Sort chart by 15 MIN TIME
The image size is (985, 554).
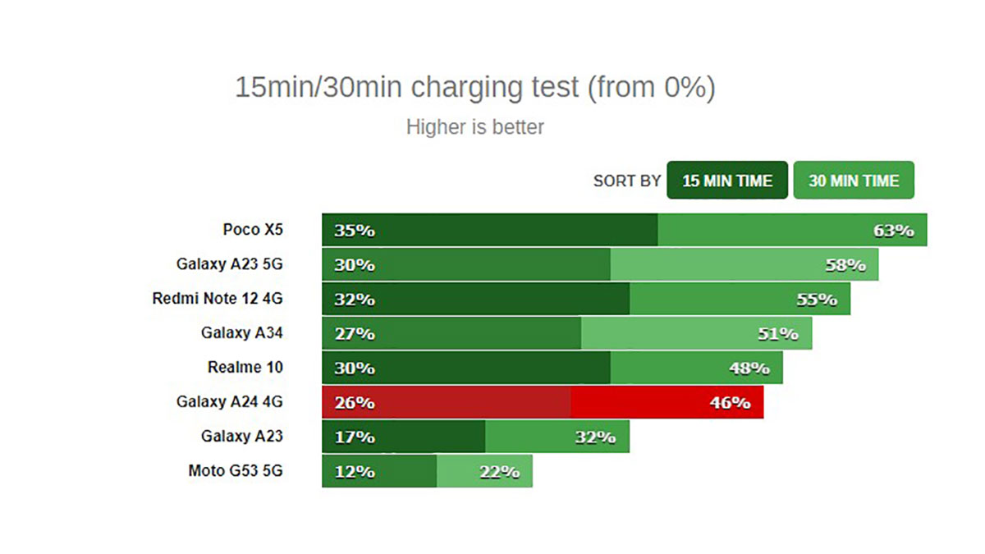[727, 181]
